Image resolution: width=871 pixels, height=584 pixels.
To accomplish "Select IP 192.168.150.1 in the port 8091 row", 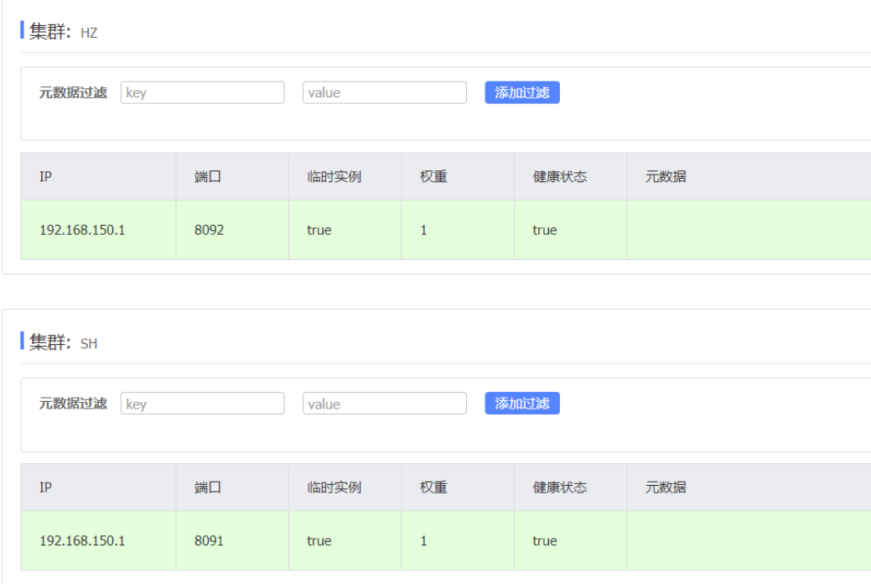I will coord(82,541).
